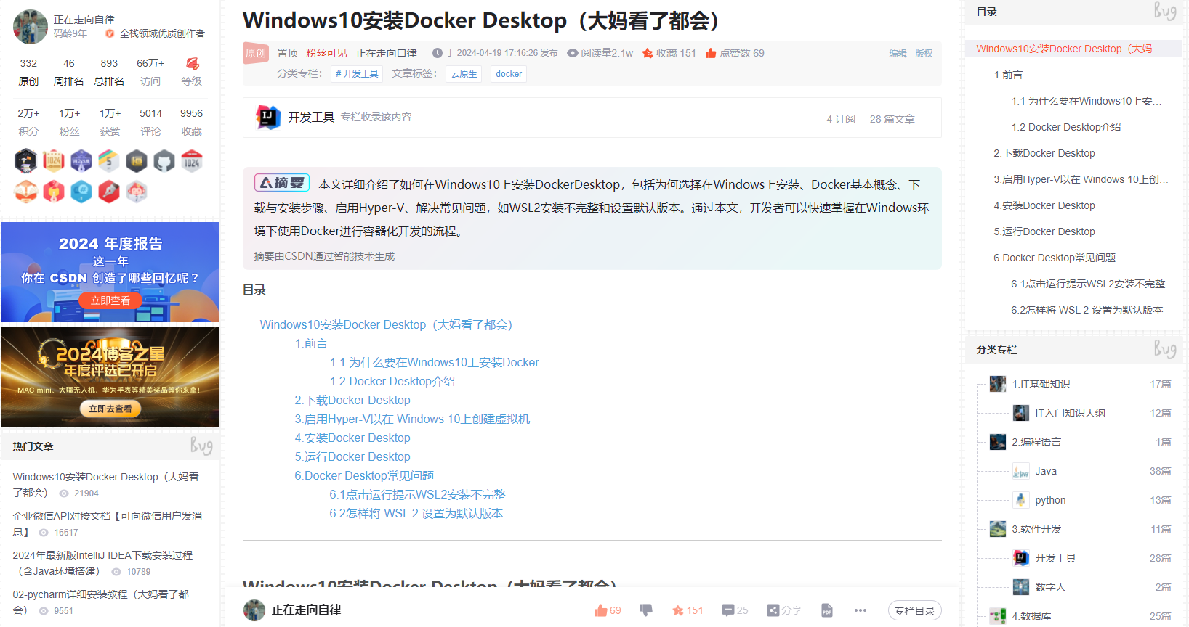Jump to 1.2 Docker Desktop介绍 in article
The width and height of the screenshot is (1189, 627).
(x=392, y=381)
